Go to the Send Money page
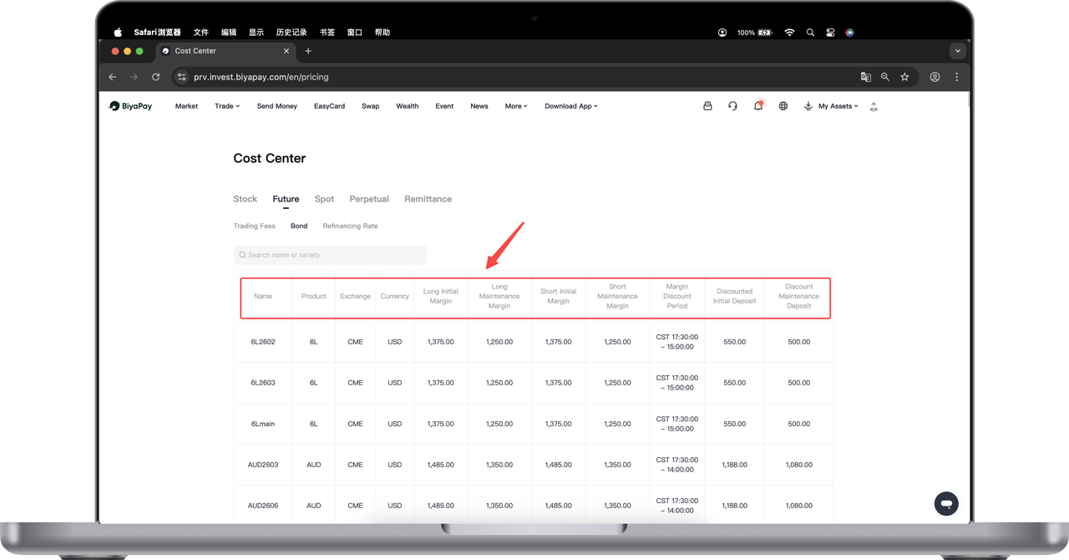This screenshot has height=560, width=1069. tap(276, 106)
